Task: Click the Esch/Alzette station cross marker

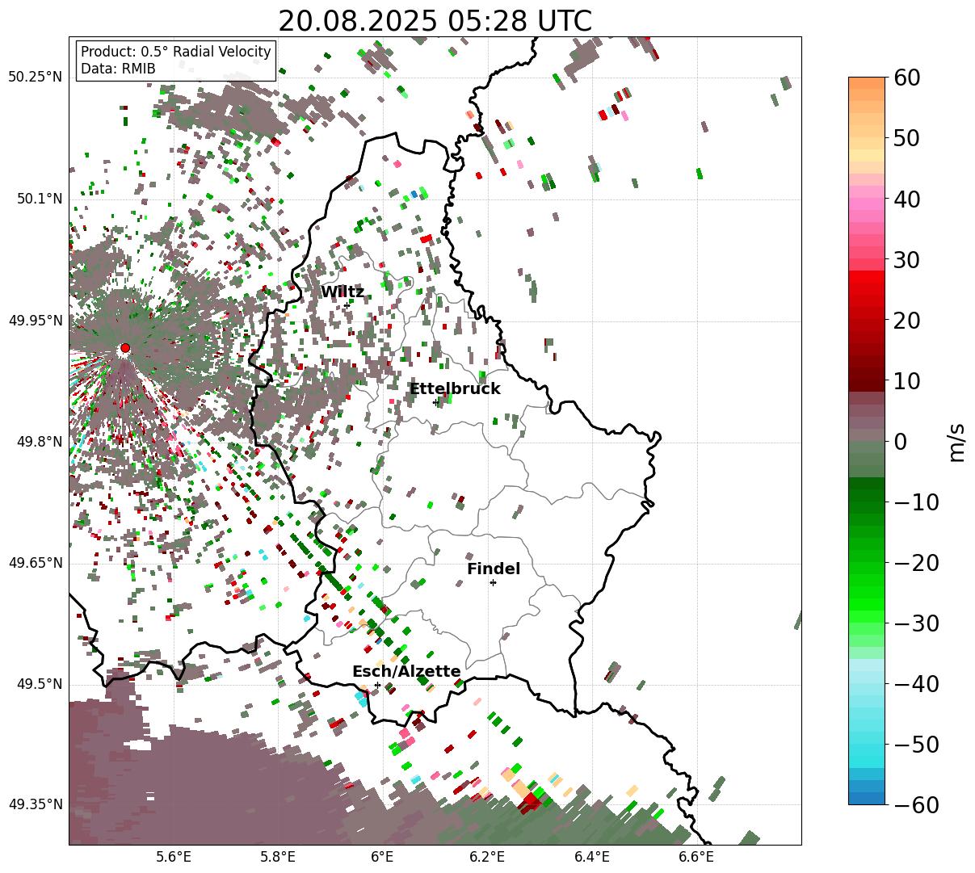Action: 377,685
